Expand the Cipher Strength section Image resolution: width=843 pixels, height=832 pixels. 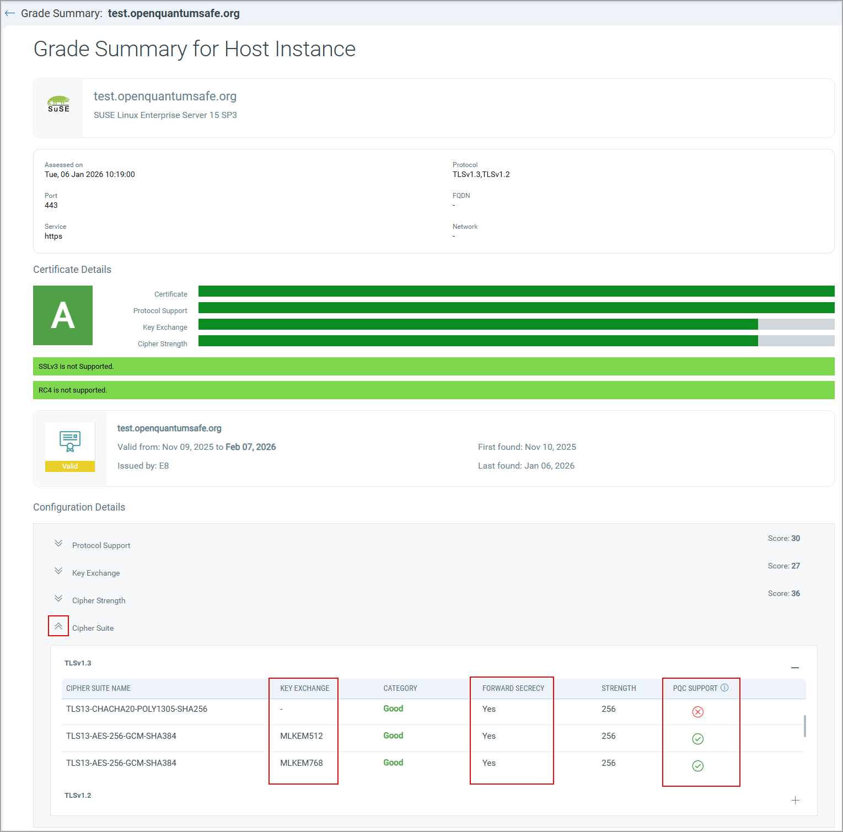(x=58, y=599)
